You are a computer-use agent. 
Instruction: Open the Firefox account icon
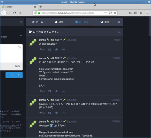(x=141, y=13)
